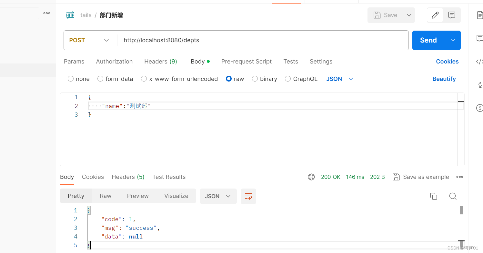Screen dimensions: 483x253
Task: Click the 146 ms response time
Action: 355,177
